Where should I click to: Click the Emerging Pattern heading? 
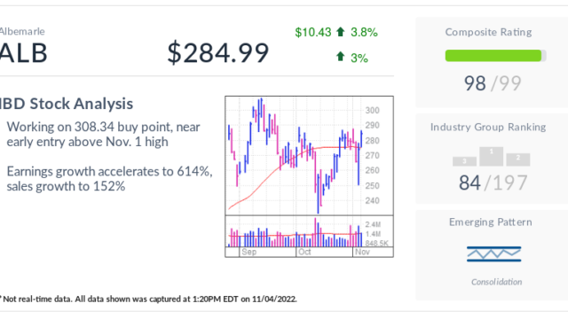point(491,222)
